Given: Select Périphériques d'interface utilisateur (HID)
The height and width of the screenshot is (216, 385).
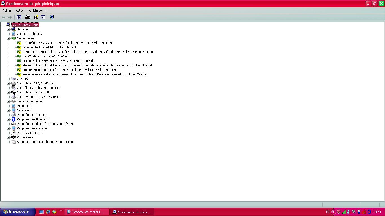Looking at the screenshot, I should pyautogui.click(x=45, y=124).
